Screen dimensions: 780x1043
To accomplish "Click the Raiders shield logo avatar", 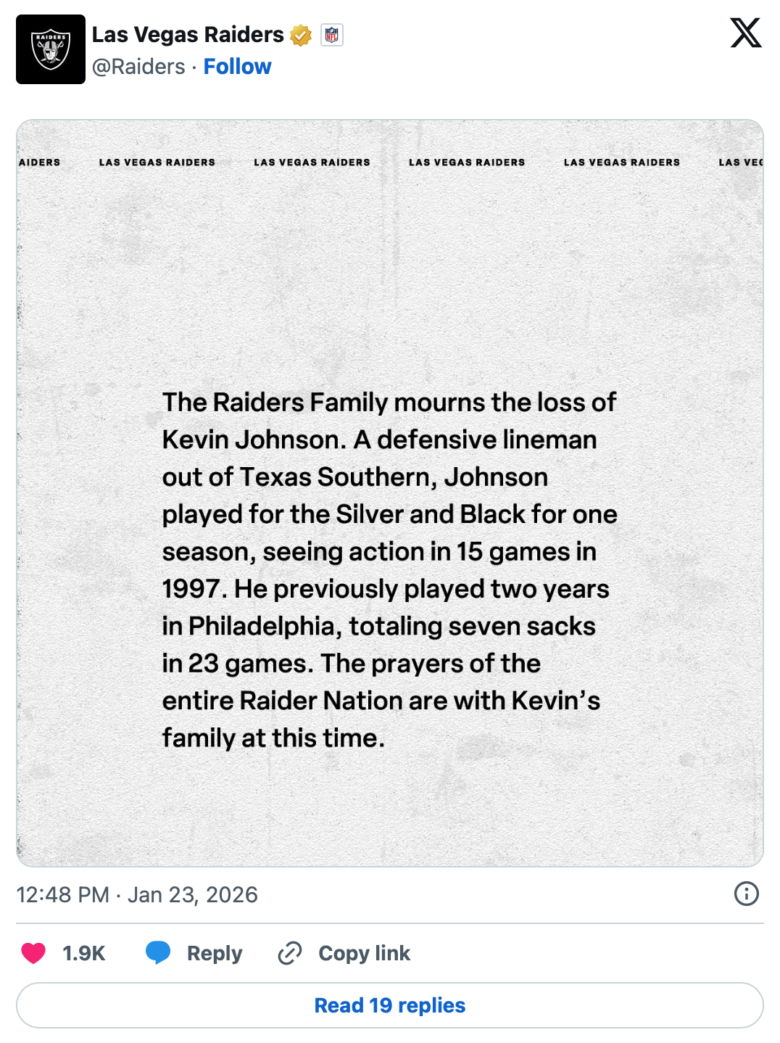I will pyautogui.click(x=51, y=49).
